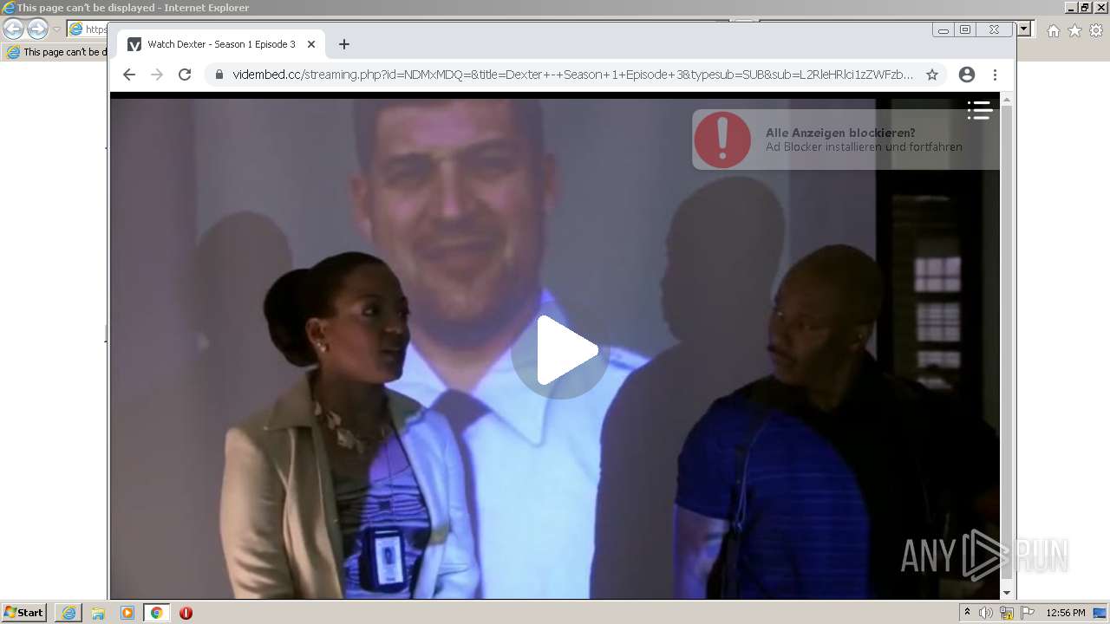Select IE tab 'This page can't be displayed'
This screenshot has height=624, width=1110.
[56, 52]
